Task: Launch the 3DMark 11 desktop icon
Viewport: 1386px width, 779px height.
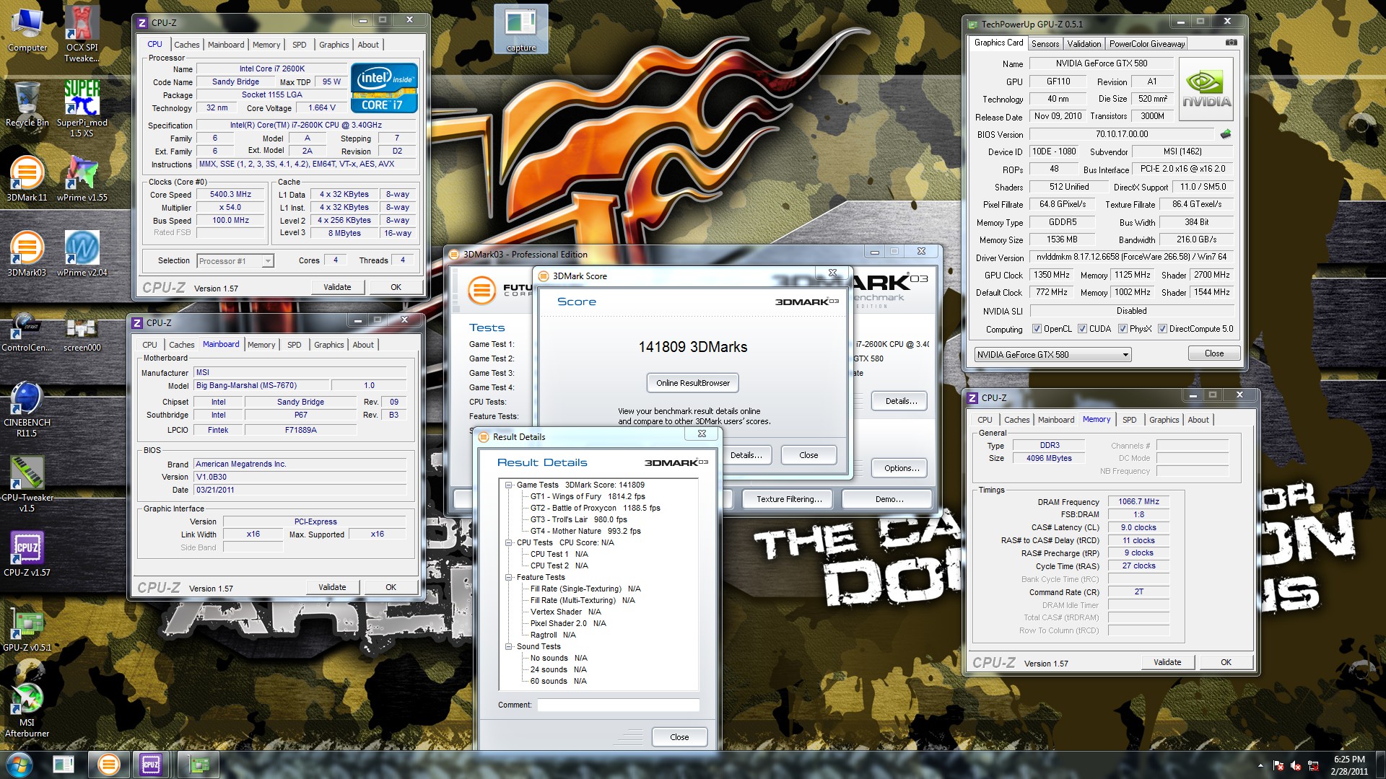Action: (x=27, y=178)
